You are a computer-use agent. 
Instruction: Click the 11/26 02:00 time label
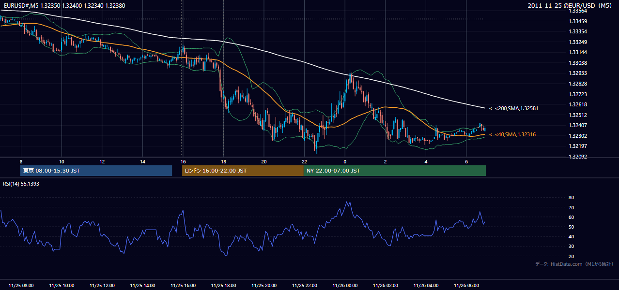coord(385,286)
